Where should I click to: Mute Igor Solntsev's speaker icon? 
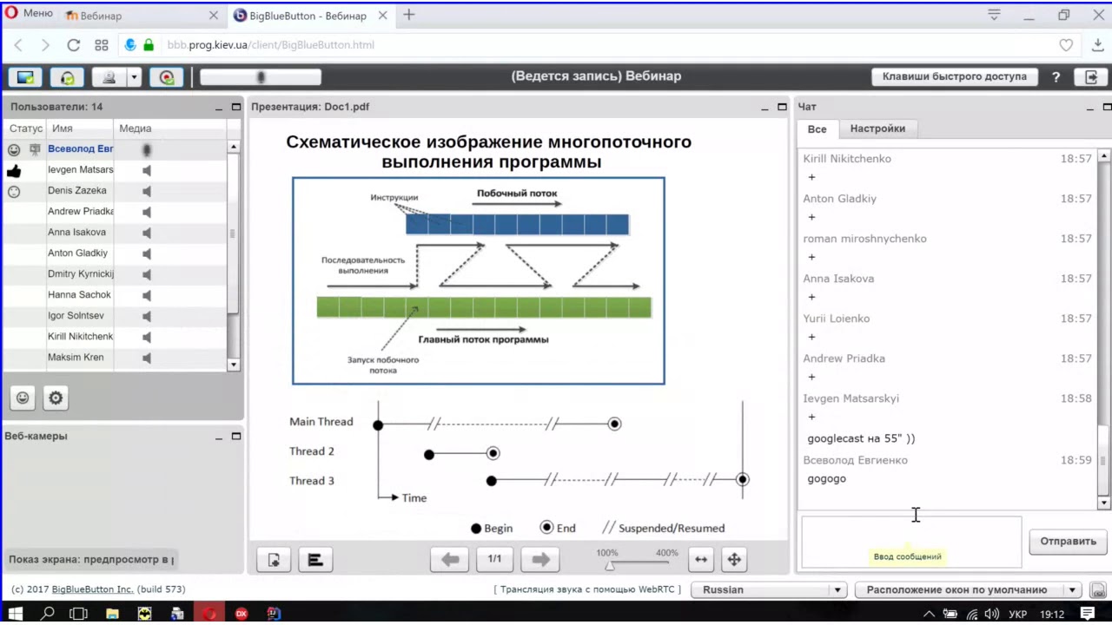(x=147, y=316)
